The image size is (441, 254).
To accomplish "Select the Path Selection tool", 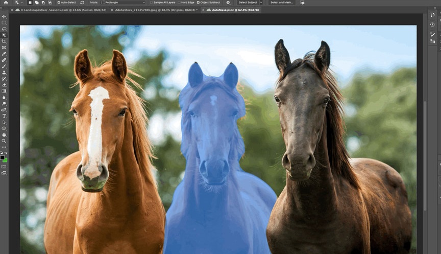I will coord(4,122).
